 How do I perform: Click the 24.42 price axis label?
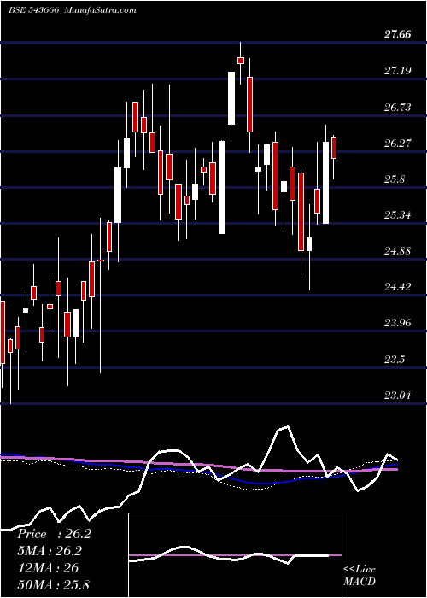click(x=397, y=286)
